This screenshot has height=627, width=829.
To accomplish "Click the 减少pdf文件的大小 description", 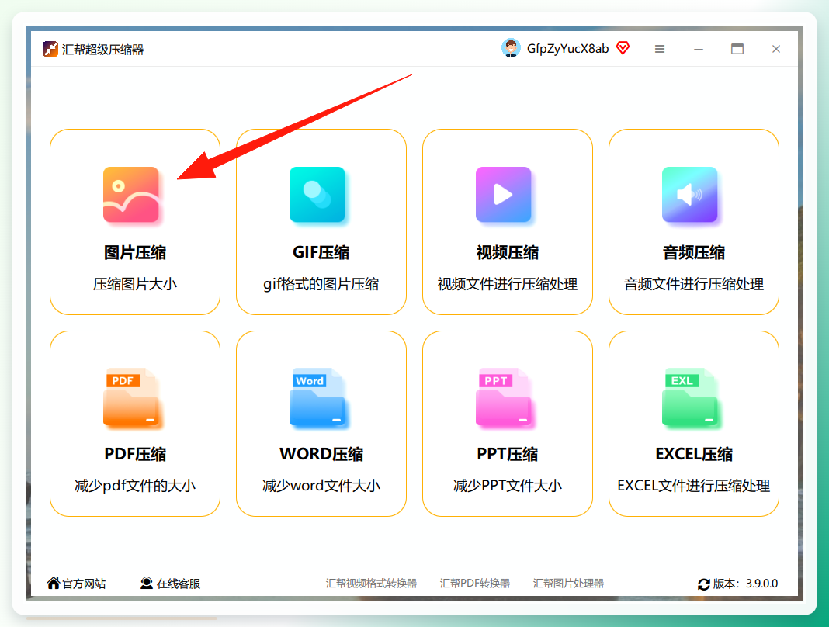I will coord(135,486).
